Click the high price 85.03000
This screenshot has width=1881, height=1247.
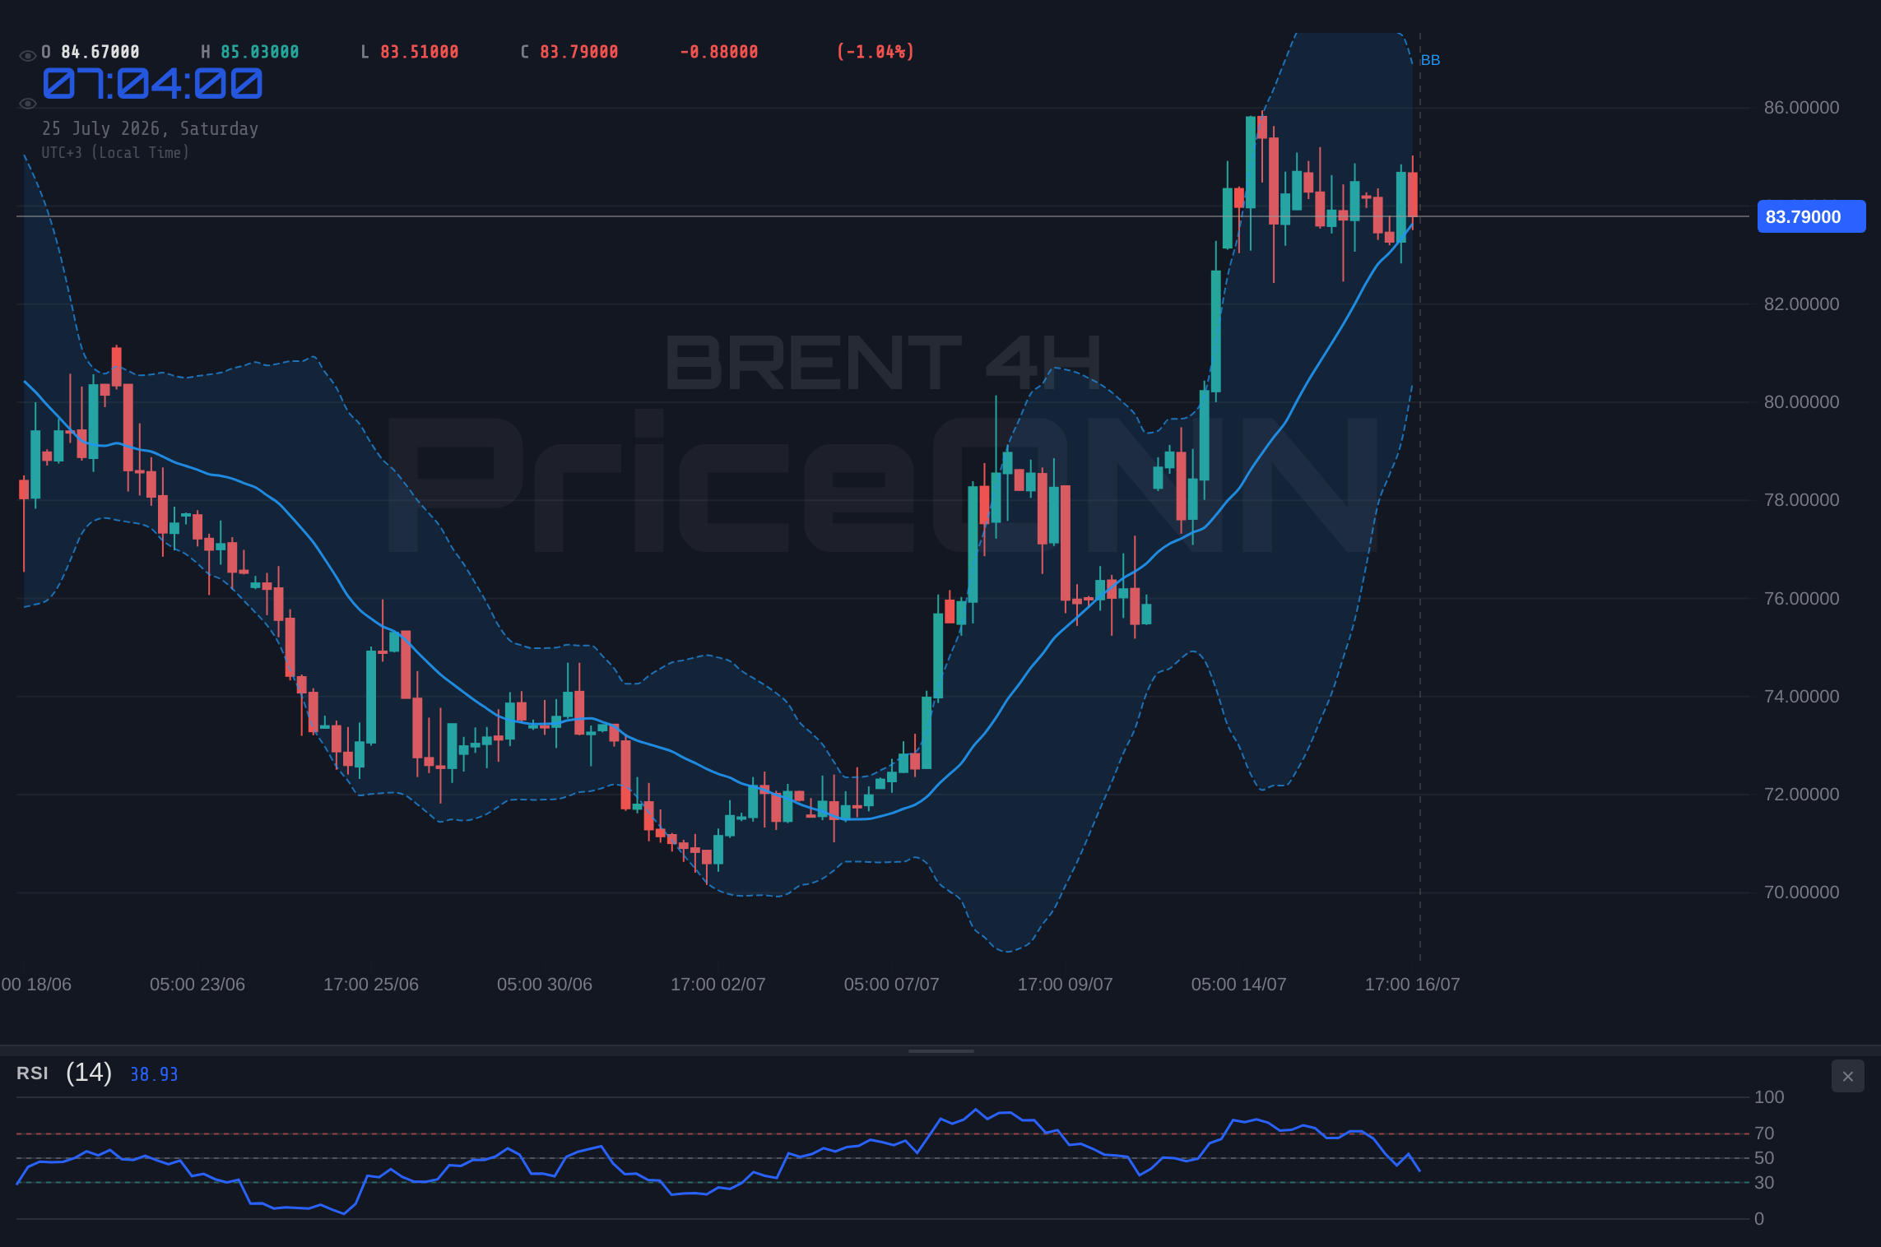260,52
